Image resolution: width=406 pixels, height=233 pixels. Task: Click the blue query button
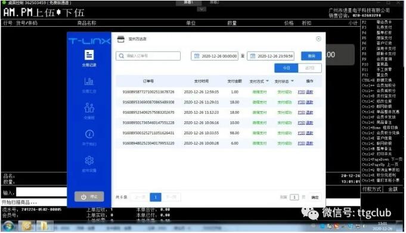pyautogui.click(x=311, y=56)
